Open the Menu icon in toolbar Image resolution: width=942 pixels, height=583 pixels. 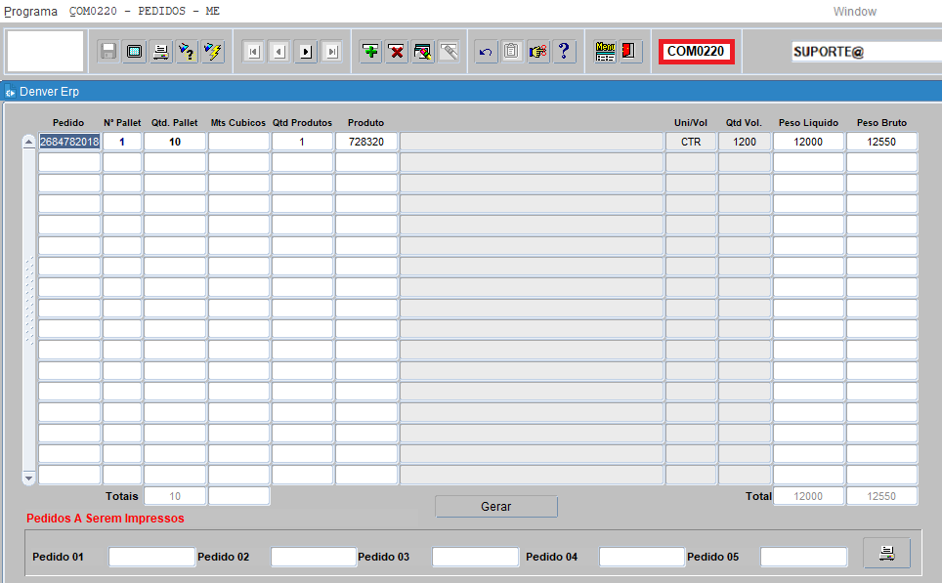606,52
